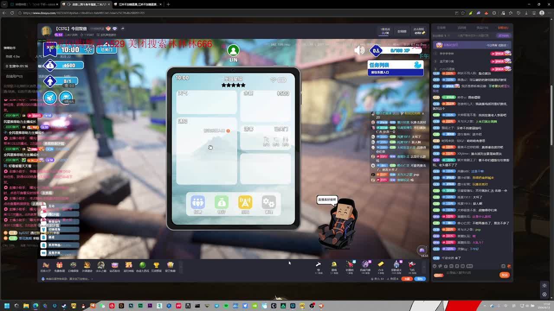Select the 通知 notification panel on tablet

[x=206, y=151]
